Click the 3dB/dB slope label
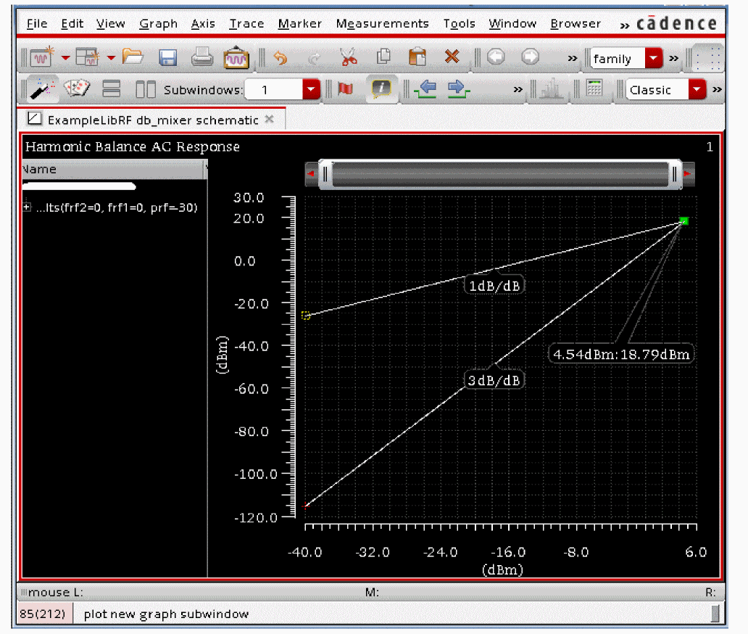The image size is (748, 634). [x=494, y=380]
